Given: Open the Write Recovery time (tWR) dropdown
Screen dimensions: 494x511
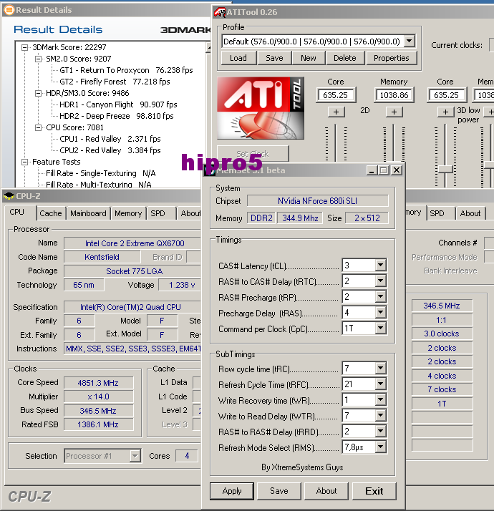Looking at the screenshot, I should click(x=380, y=400).
